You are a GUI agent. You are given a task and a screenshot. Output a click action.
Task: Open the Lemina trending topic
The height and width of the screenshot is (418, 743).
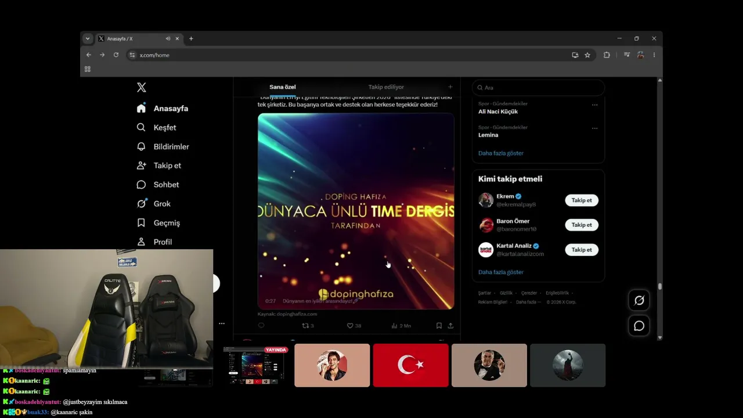488,135
